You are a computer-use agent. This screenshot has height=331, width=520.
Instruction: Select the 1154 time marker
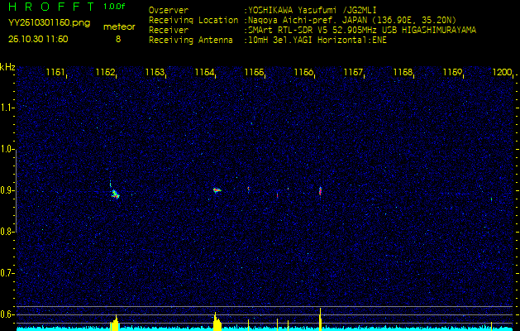point(205,73)
